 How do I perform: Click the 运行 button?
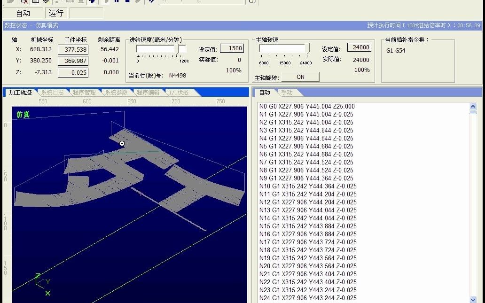click(x=55, y=13)
